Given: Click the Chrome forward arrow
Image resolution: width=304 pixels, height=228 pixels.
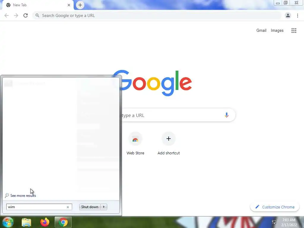Looking at the screenshot, I should click(16, 15).
